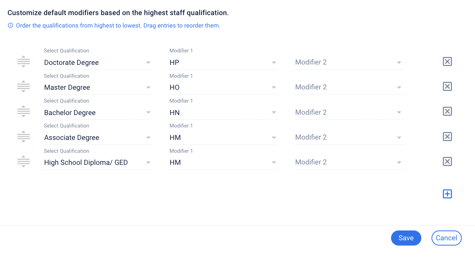
Task: Remove the Doctorate Degree row
Action: [x=447, y=61]
